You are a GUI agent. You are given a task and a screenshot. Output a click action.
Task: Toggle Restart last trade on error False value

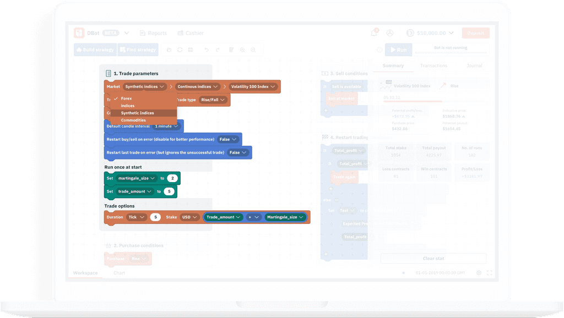pos(237,152)
